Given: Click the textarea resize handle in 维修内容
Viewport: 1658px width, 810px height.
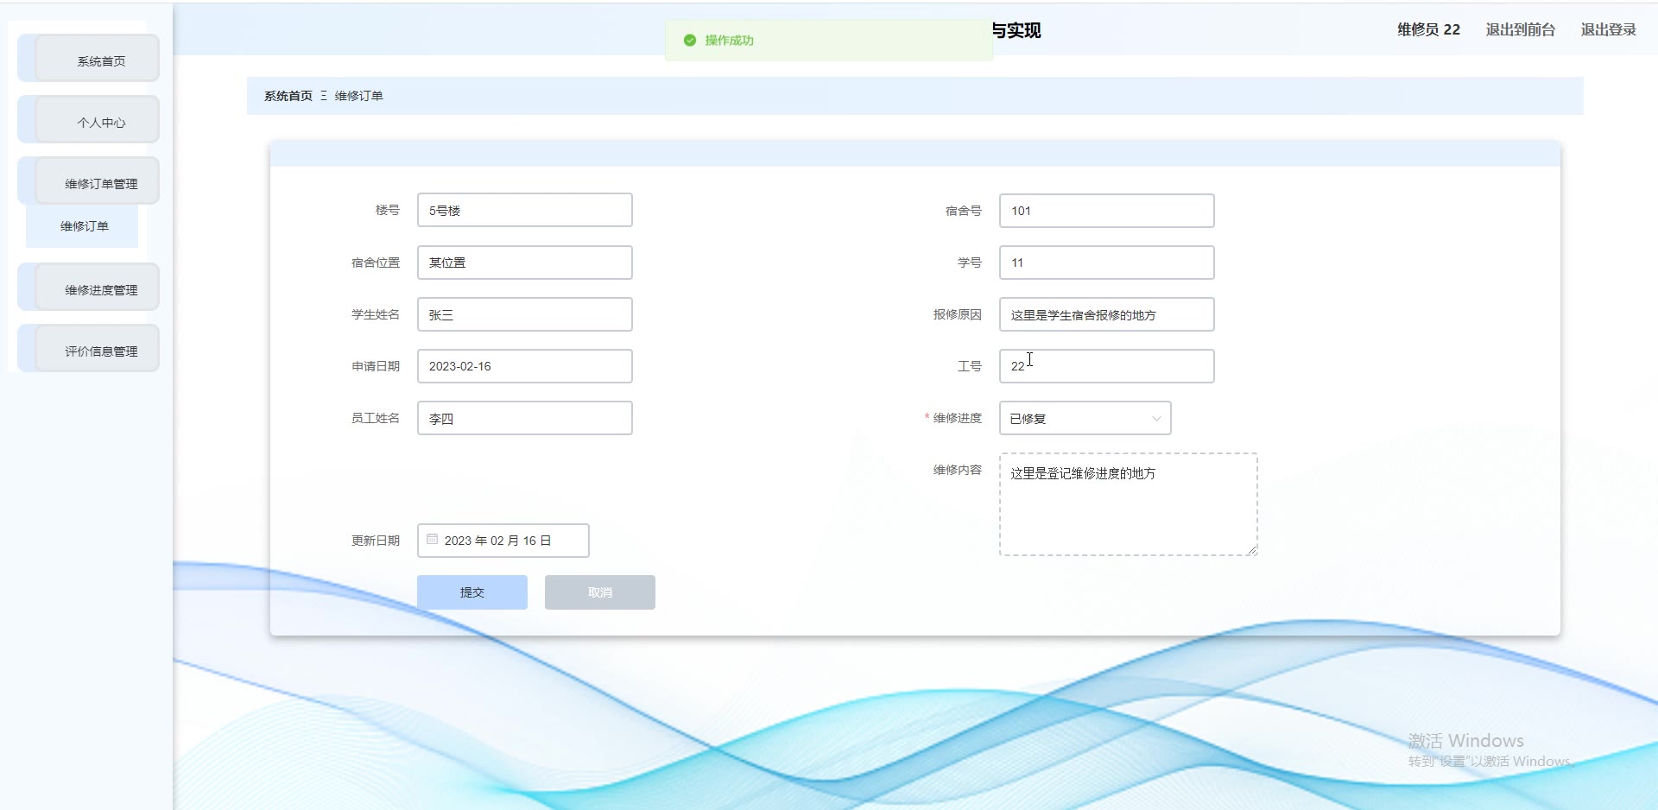Looking at the screenshot, I should point(1252,550).
